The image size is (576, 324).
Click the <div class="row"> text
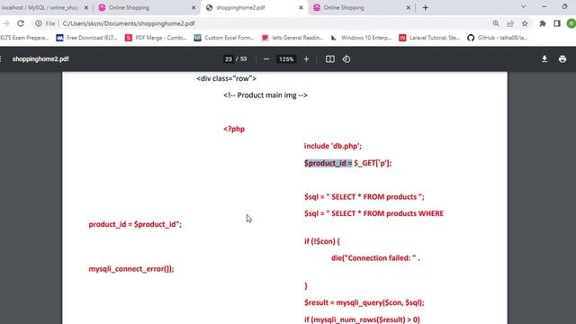[x=226, y=78]
